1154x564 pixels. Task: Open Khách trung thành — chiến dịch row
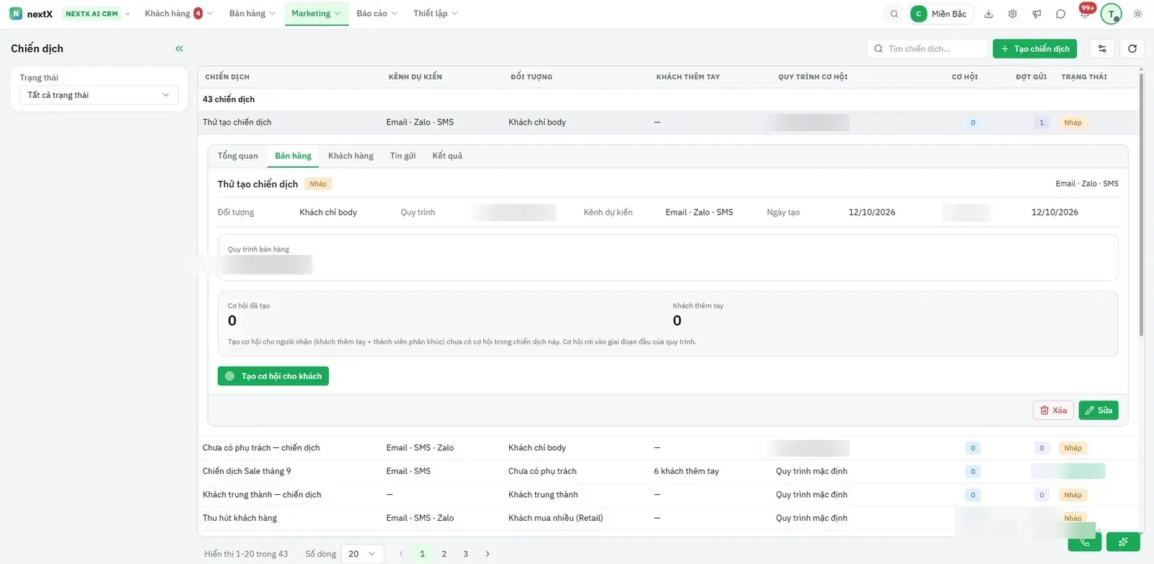point(668,495)
